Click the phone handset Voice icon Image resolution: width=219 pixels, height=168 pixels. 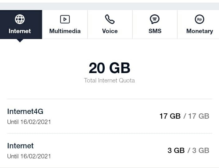click(110, 19)
